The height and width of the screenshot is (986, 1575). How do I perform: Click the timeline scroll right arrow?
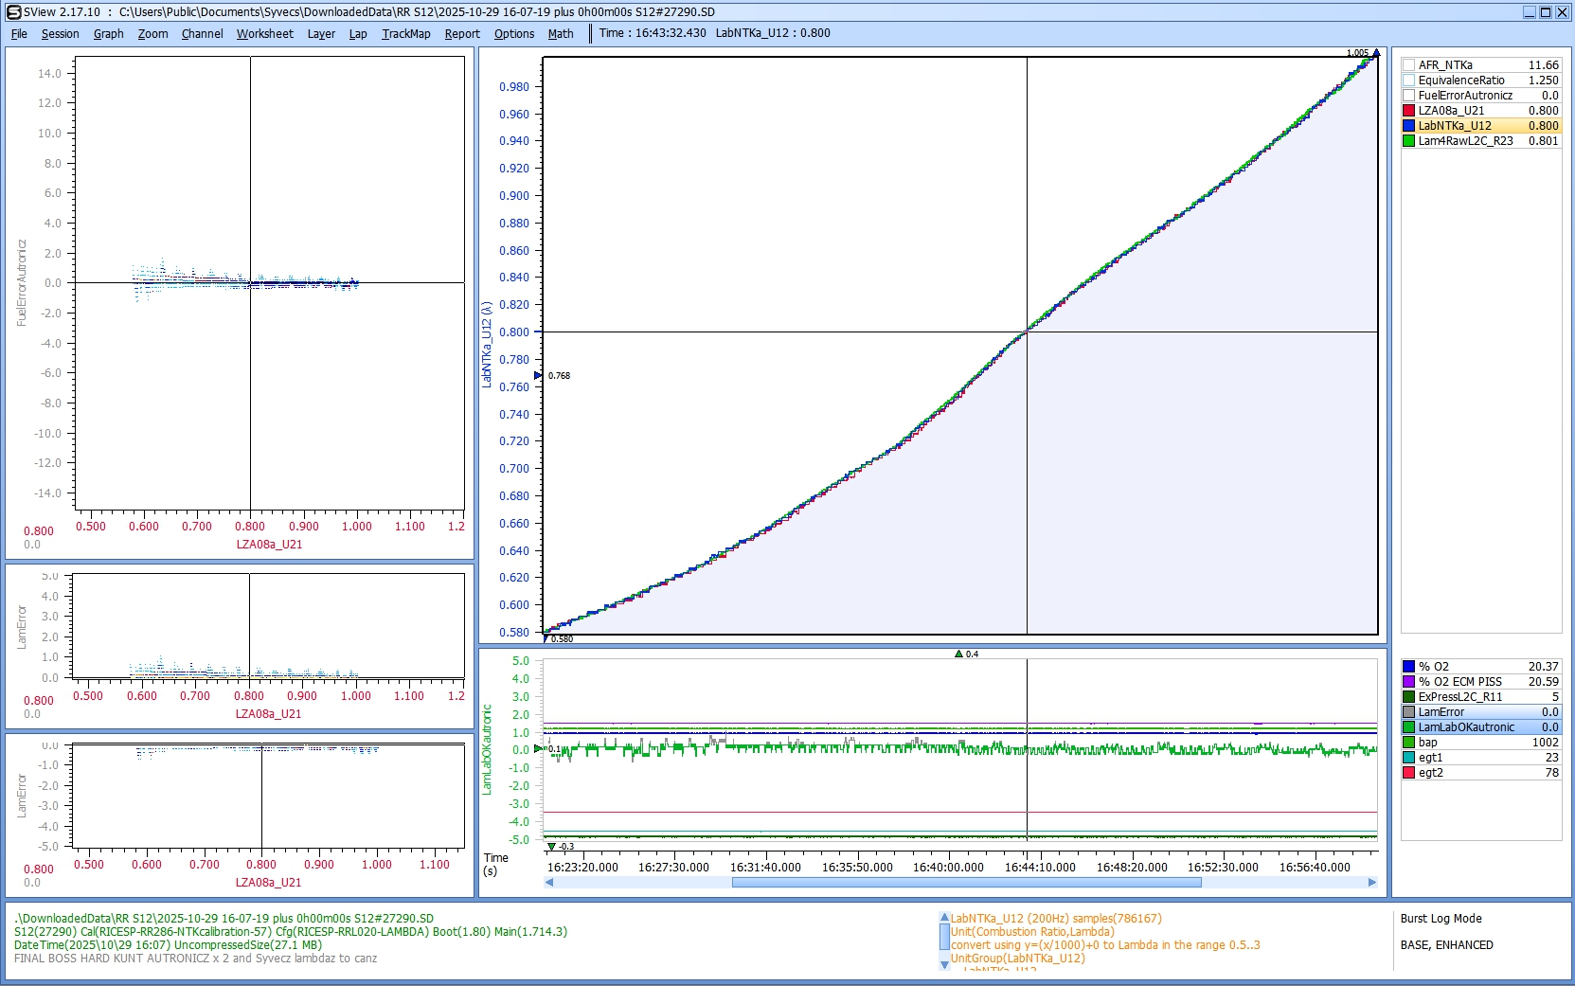[1371, 883]
